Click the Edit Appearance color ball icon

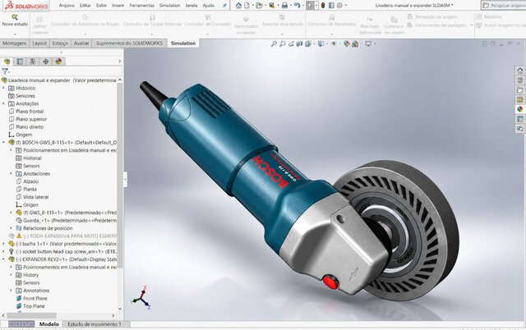[x=347, y=44]
